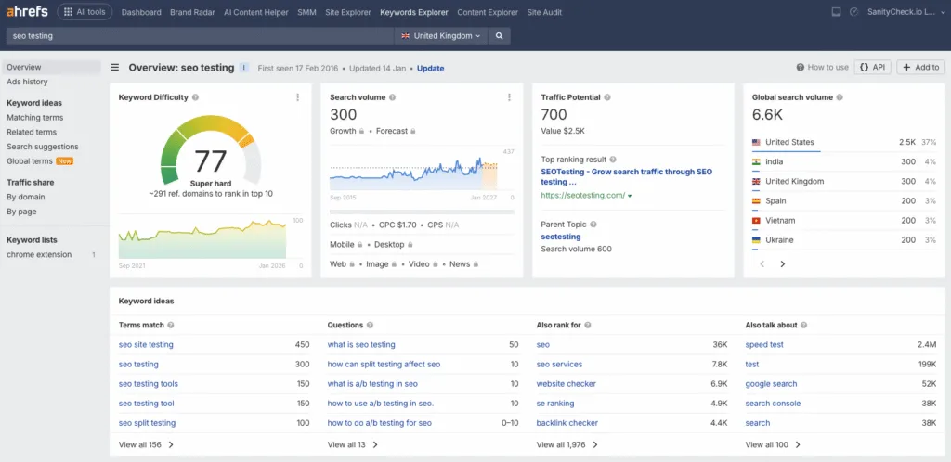Open seo site testing keyword
This screenshot has width=951, height=462.
pos(146,344)
